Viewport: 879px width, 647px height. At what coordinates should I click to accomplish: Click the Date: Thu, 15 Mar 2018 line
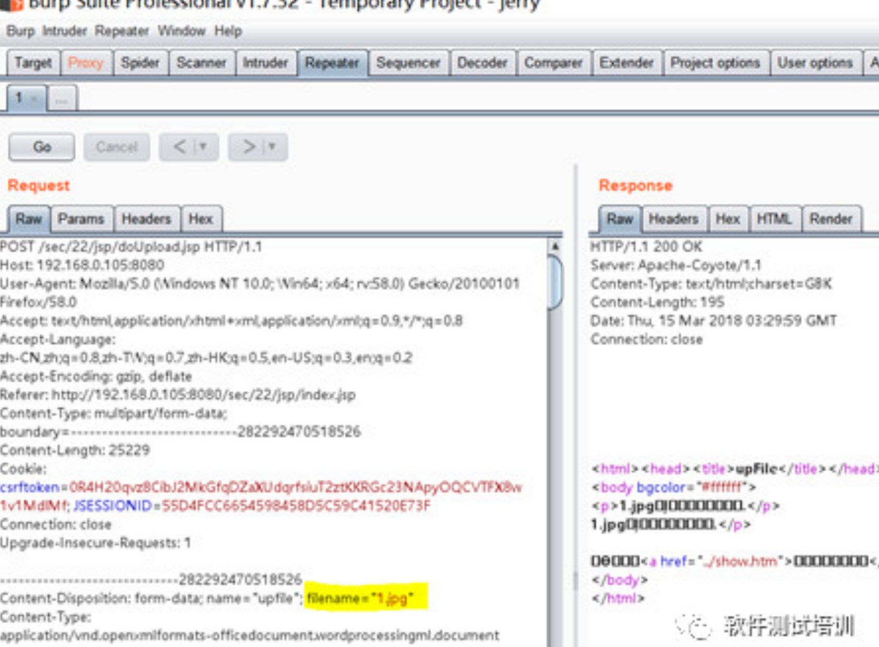point(714,321)
